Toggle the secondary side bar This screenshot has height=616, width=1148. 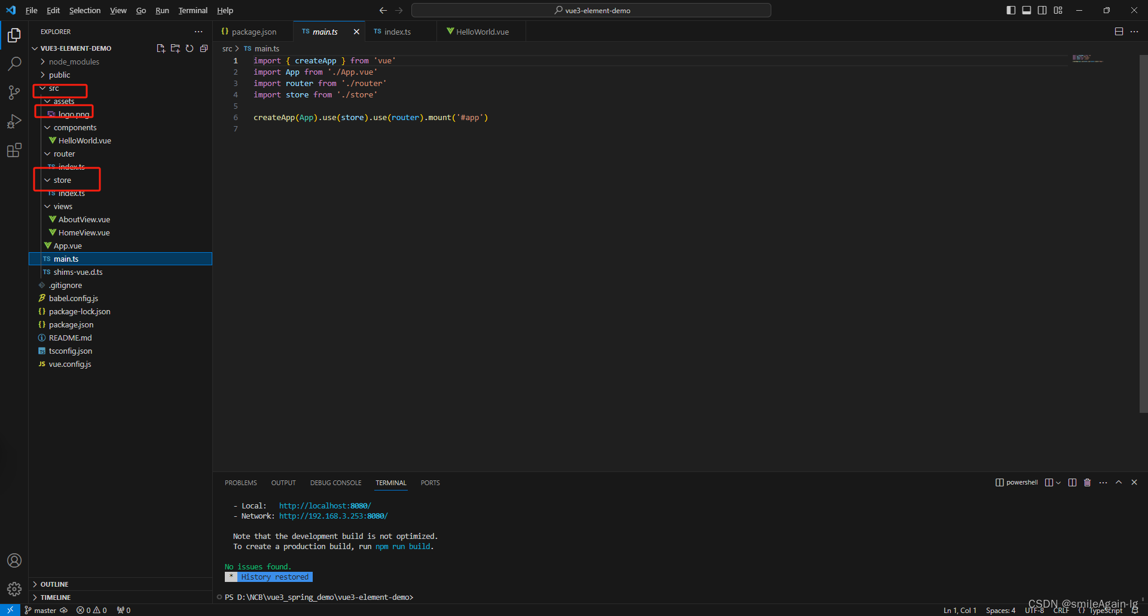[x=1042, y=10]
